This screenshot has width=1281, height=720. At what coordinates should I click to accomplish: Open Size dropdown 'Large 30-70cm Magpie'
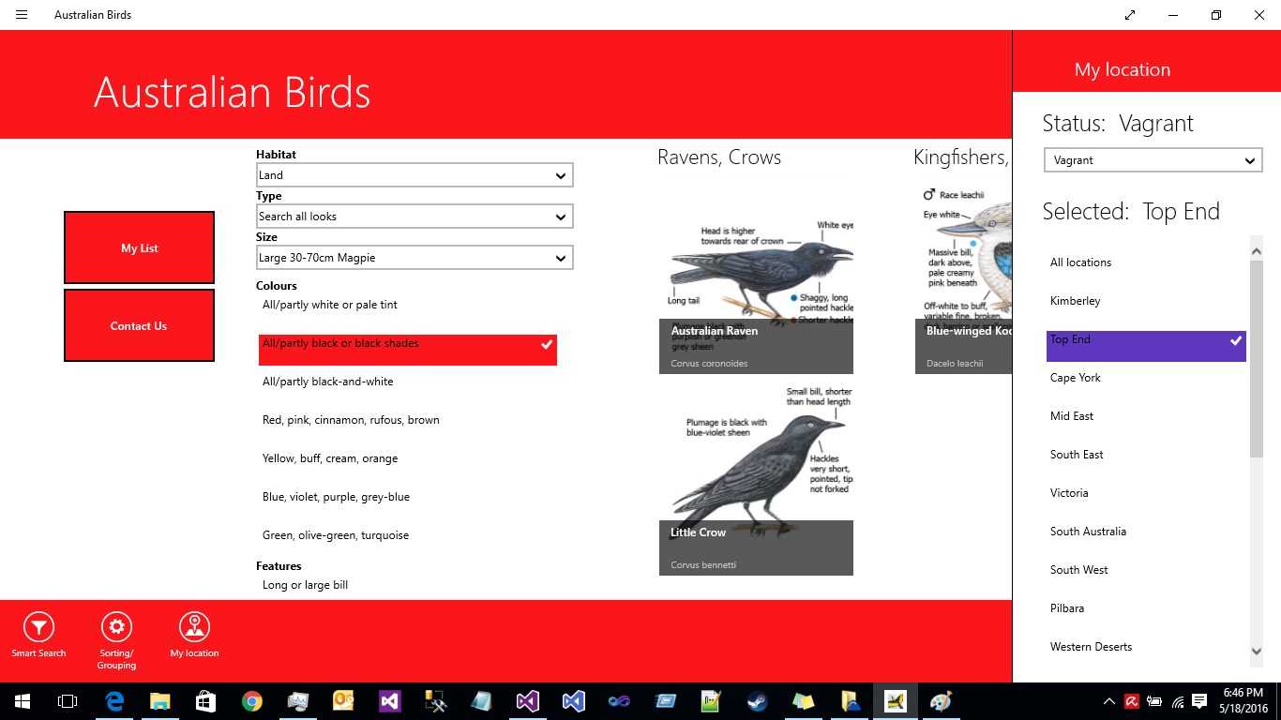click(414, 258)
